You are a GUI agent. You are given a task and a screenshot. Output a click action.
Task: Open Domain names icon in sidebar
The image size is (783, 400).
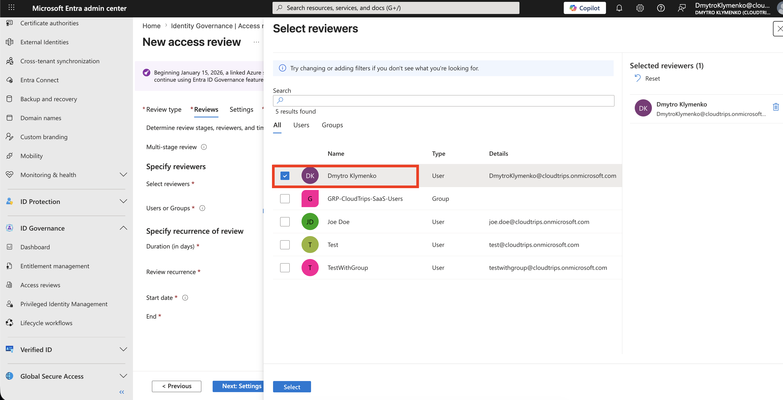10,118
